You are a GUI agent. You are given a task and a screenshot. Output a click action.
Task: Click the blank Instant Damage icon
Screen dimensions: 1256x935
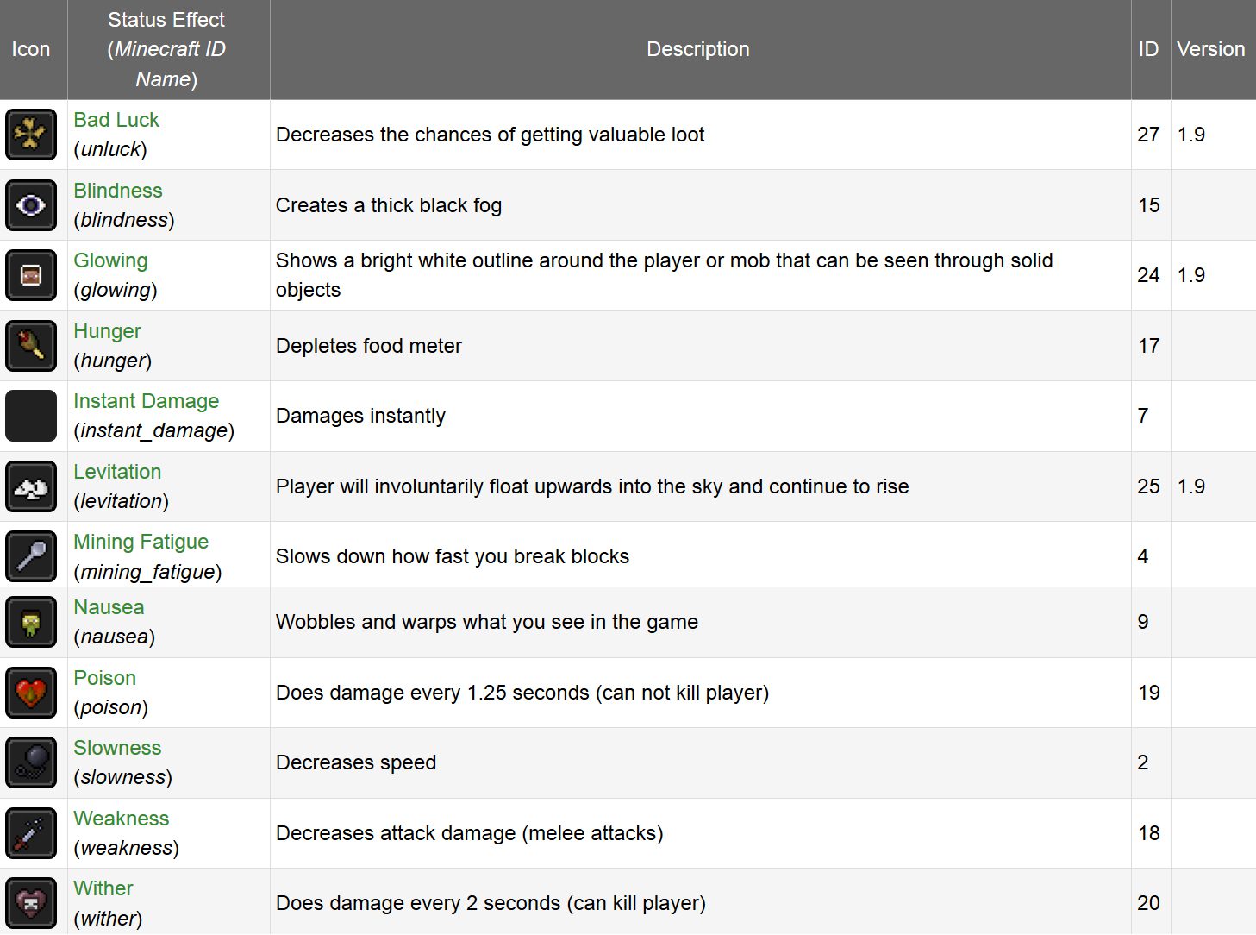31,416
